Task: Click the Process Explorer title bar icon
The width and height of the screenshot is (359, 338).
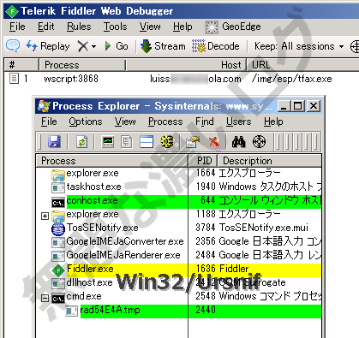Action: (x=44, y=106)
